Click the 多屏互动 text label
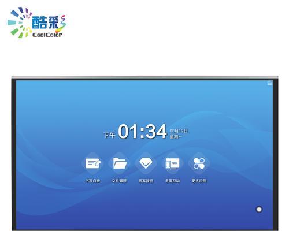The height and width of the screenshot is (231, 289). (172, 181)
